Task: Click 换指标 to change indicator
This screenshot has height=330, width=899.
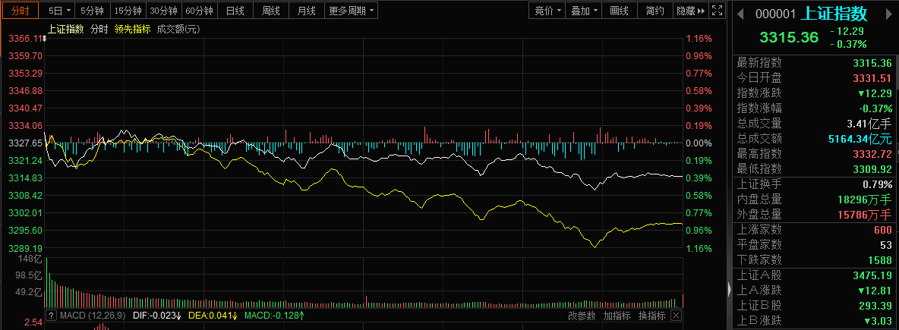Action: coord(651,316)
